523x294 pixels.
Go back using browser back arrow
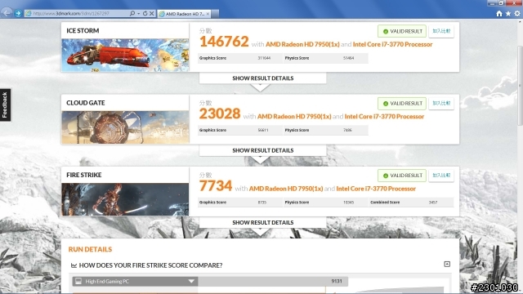pyautogui.click(x=7, y=13)
